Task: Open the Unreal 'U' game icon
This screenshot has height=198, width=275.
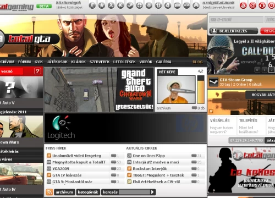Action: (x=158, y=5)
